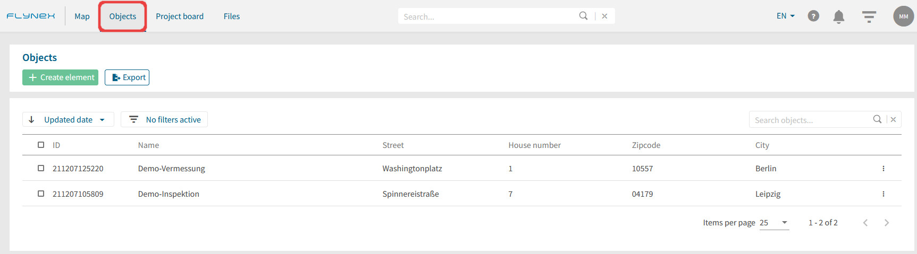917x254 pixels.
Task: Clear the top search with X icon
Action: click(x=604, y=16)
